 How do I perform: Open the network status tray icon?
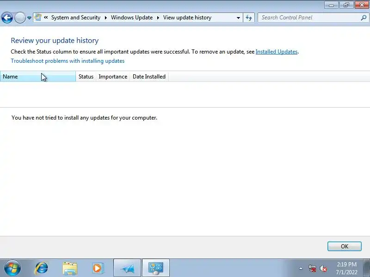click(x=312, y=268)
